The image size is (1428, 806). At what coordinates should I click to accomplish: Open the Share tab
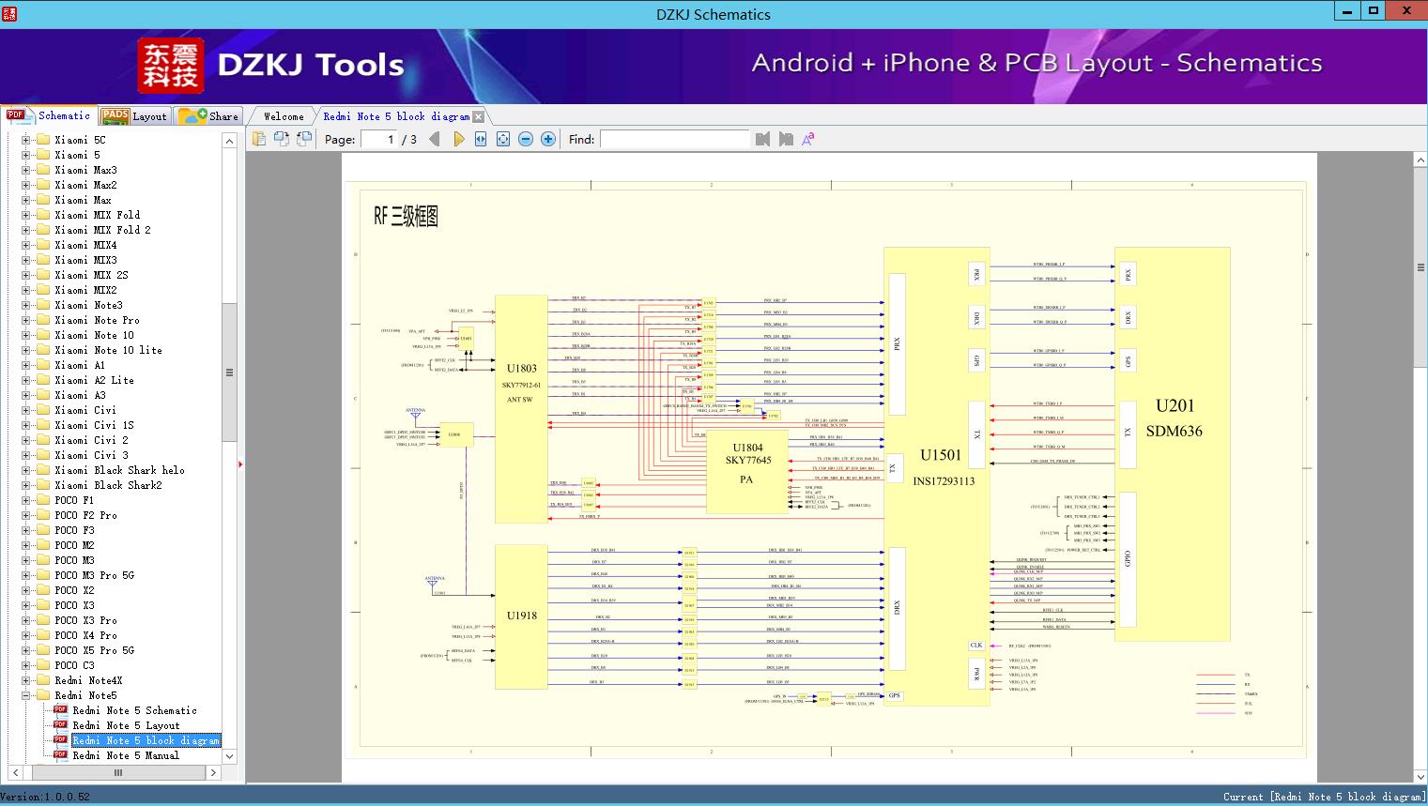click(209, 116)
